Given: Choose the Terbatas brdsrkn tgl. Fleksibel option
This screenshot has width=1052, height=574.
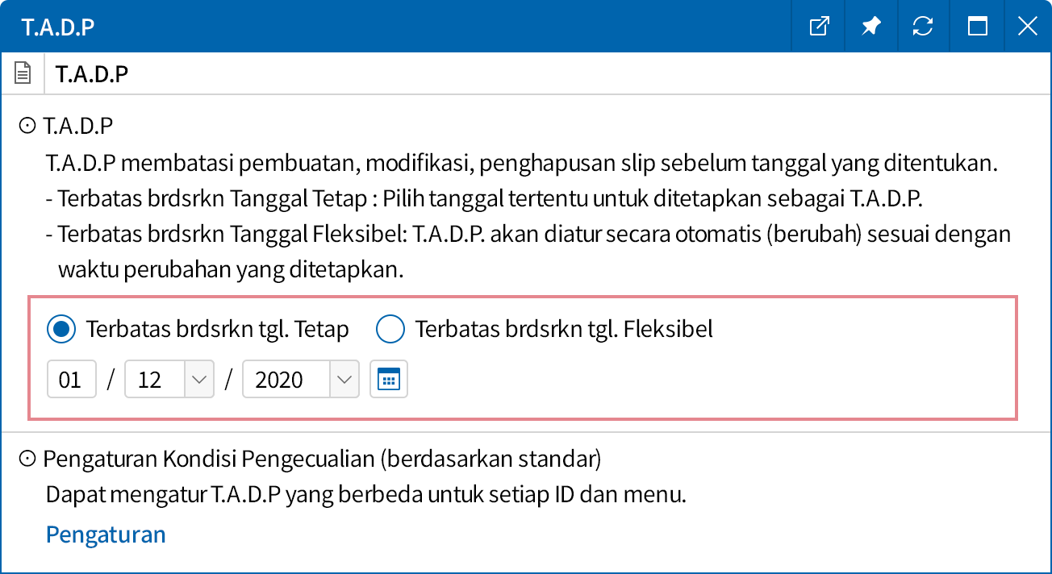Looking at the screenshot, I should pyautogui.click(x=390, y=329).
